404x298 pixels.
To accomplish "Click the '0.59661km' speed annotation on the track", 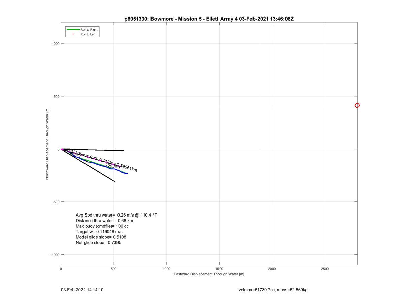I will pos(126,167).
